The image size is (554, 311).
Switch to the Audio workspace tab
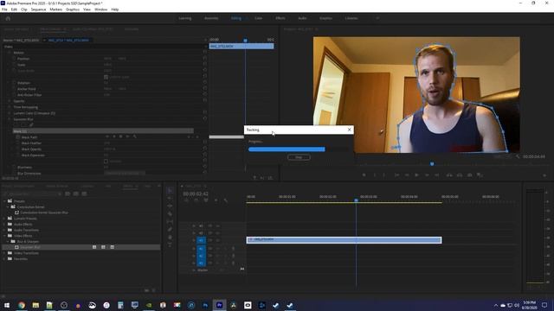tap(302, 18)
